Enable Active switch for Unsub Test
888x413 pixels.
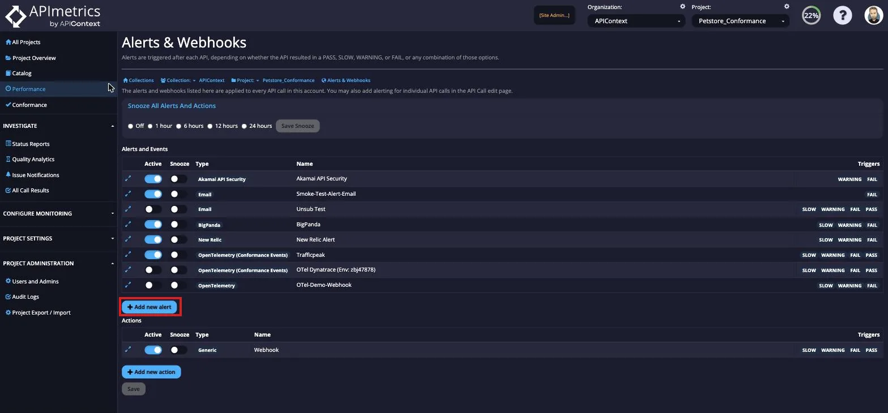click(153, 209)
